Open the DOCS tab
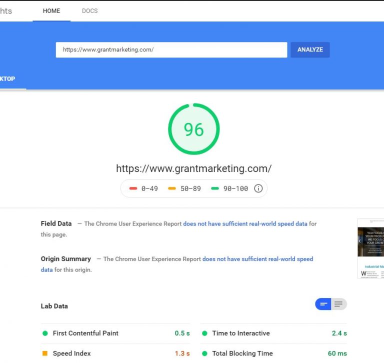384x363 pixels. (x=90, y=11)
